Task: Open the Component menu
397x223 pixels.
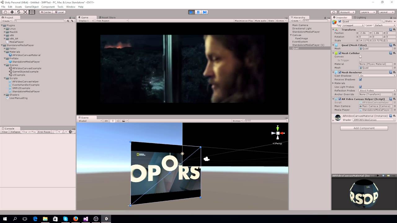Action: 48,7
